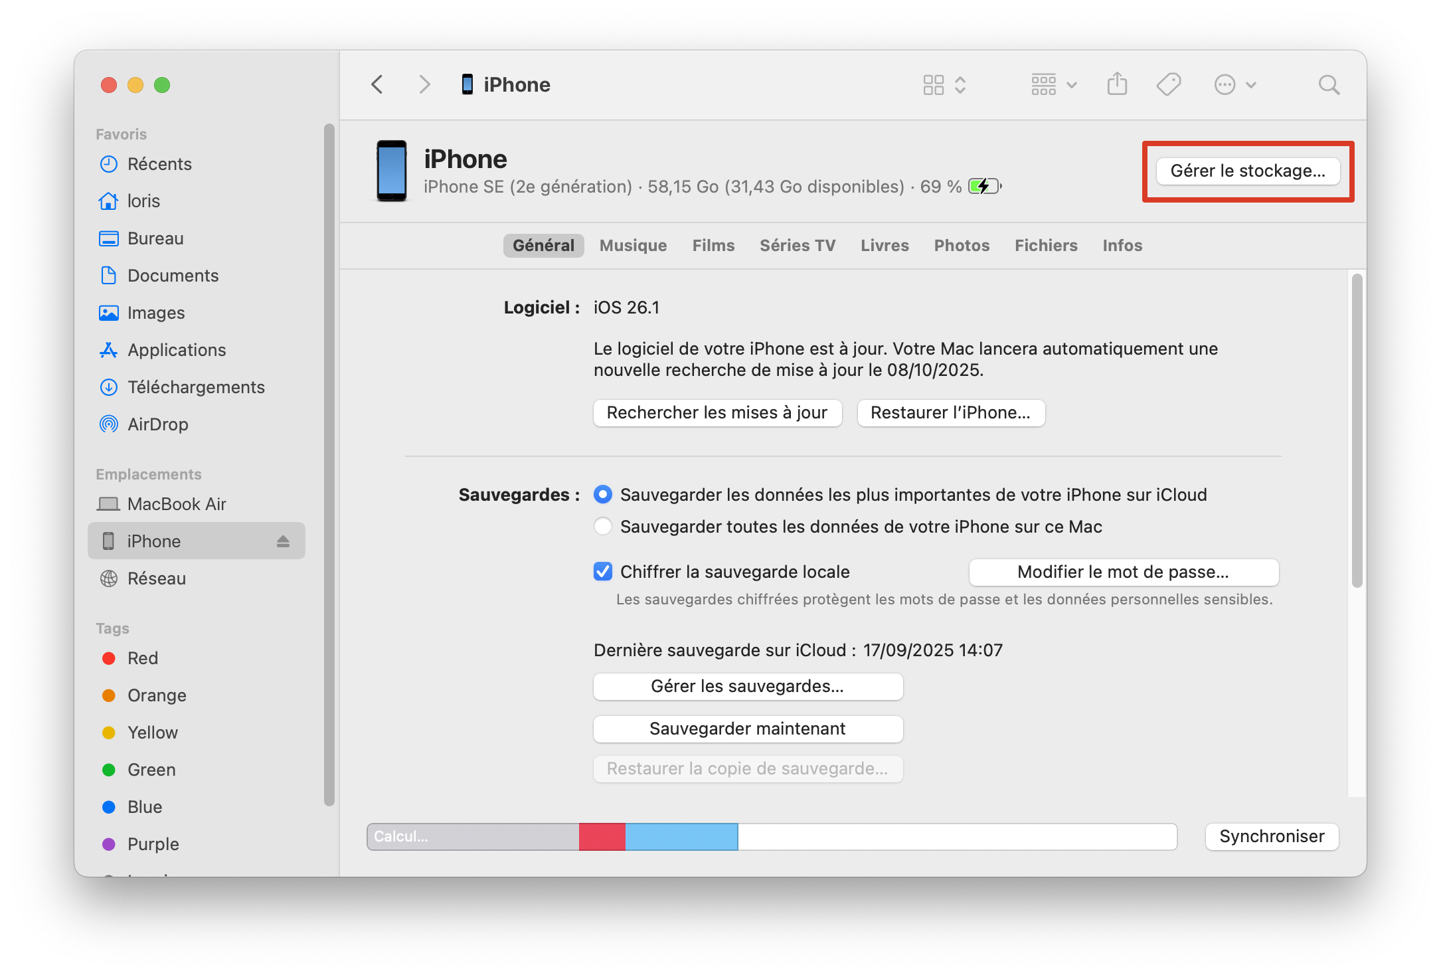The height and width of the screenshot is (975, 1441).
Task: Select Téléchargements in the Favoris sidebar
Action: [196, 387]
